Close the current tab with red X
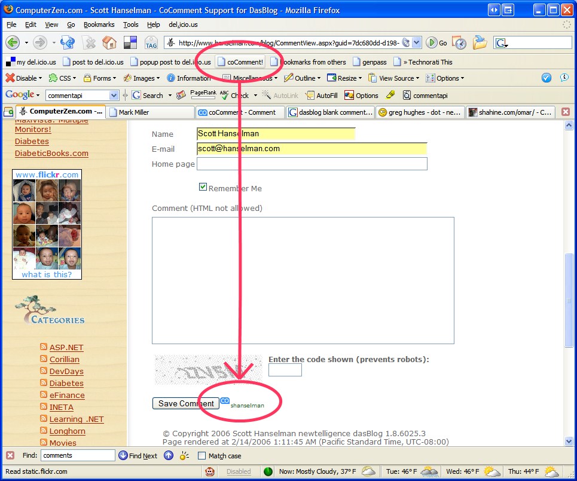Viewport: 577px width, 481px height. (566, 112)
